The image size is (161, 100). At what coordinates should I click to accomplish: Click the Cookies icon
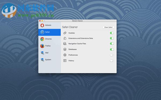pos(65,33)
